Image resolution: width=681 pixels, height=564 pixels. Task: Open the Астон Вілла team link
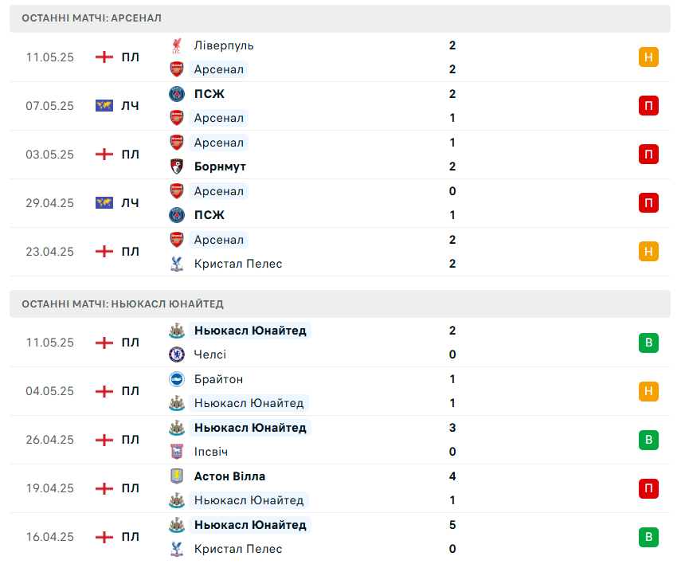229,476
